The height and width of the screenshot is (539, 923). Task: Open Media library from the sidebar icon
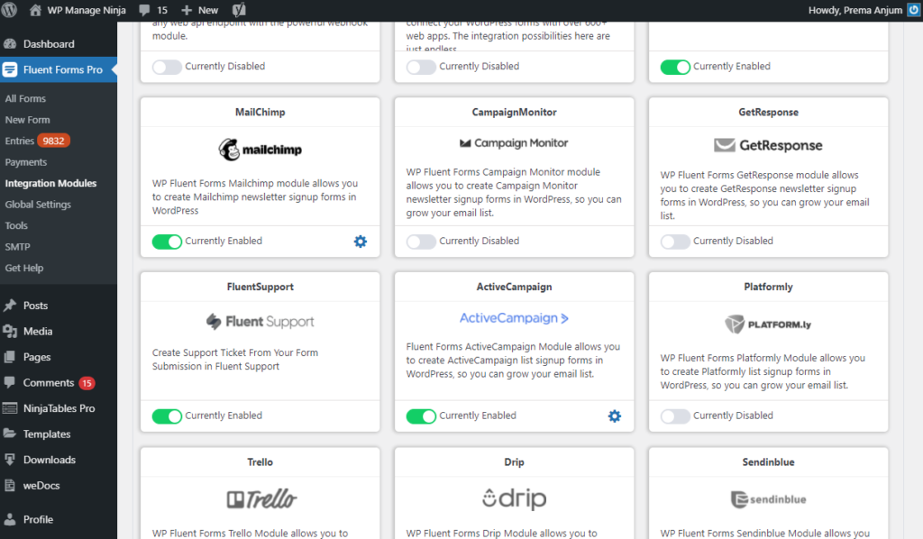[11, 331]
